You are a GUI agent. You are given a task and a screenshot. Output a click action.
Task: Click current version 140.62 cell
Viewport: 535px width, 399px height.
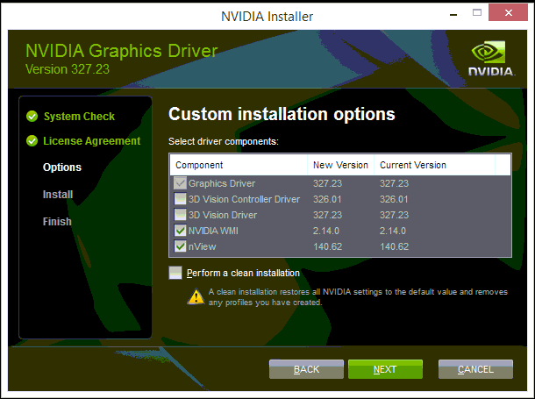394,246
